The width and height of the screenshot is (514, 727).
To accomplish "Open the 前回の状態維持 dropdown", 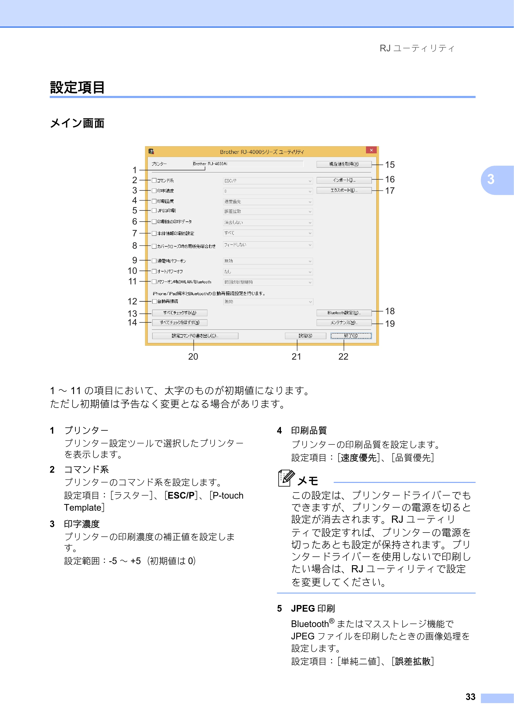I will coord(268,282).
